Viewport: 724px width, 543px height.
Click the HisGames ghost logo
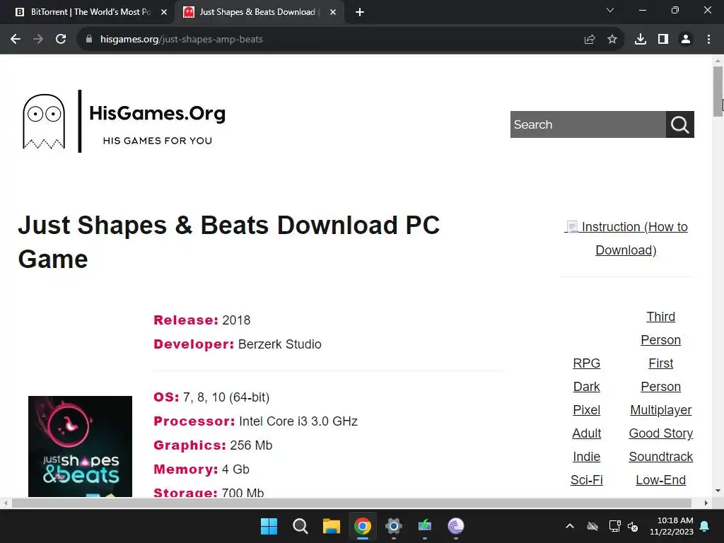point(44,122)
